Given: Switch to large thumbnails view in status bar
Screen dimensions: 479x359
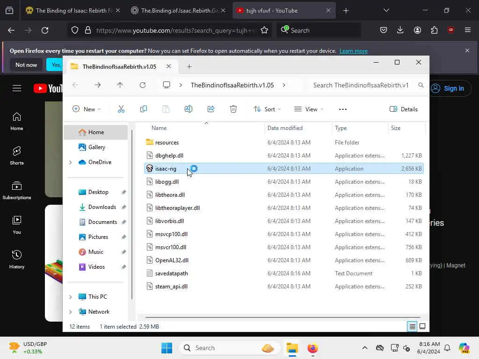Looking at the screenshot, I should [422, 326].
